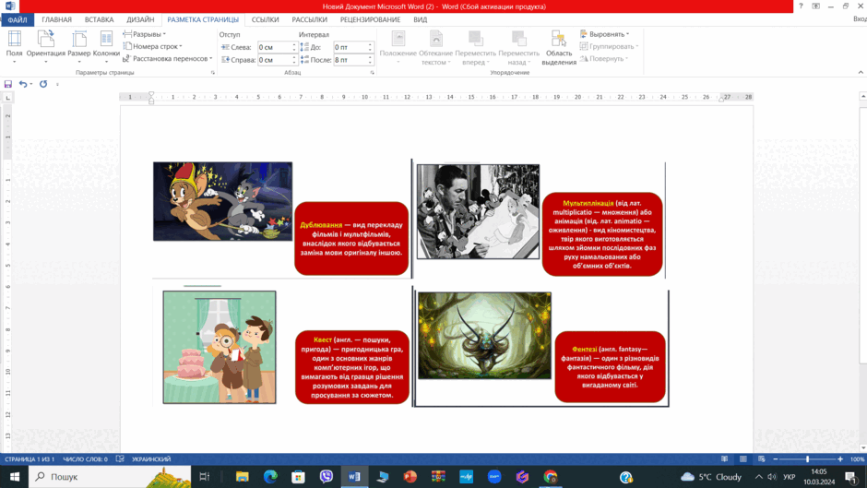This screenshot has height=488, width=867.
Task: Switch to print layout view
Action: tap(743, 459)
